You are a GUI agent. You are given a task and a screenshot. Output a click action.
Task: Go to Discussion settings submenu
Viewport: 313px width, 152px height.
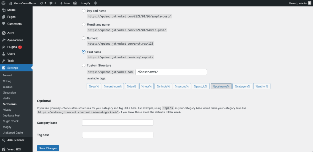pyautogui.click(x=9, y=93)
